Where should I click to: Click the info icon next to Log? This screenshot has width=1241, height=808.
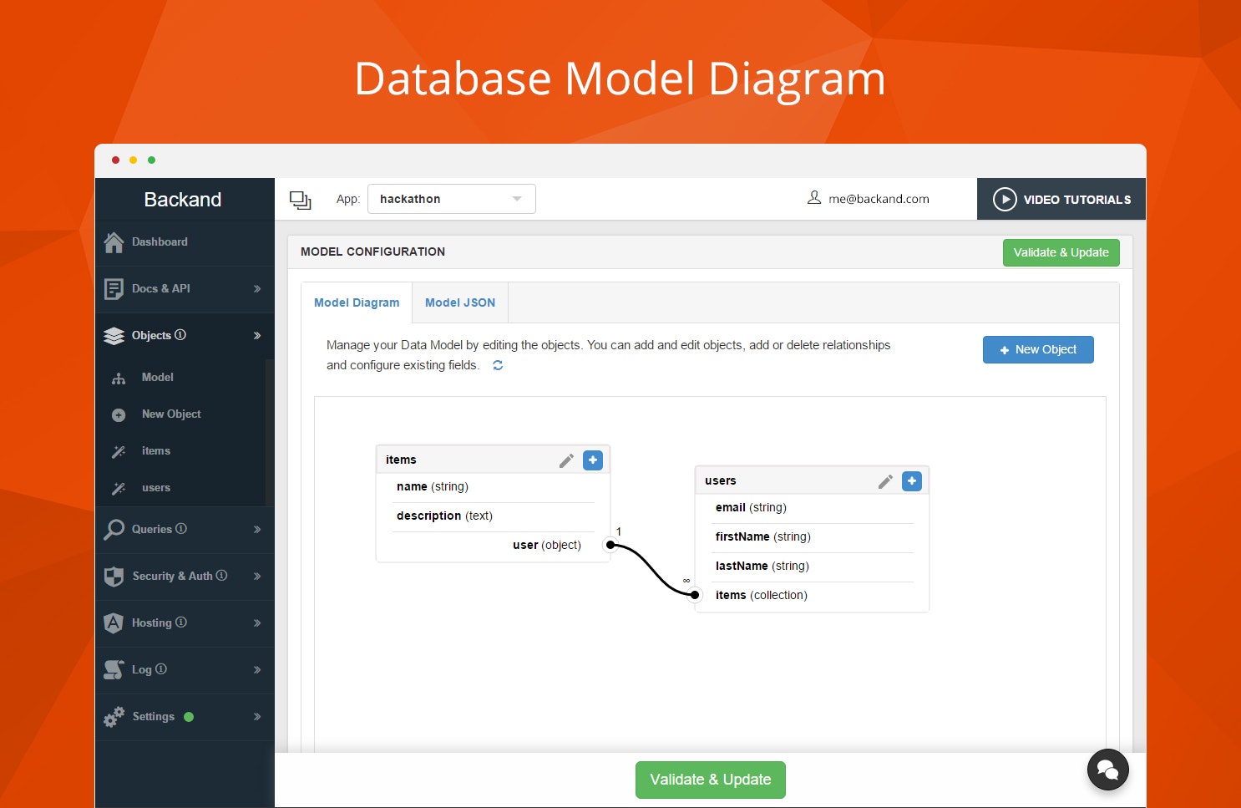tap(161, 669)
